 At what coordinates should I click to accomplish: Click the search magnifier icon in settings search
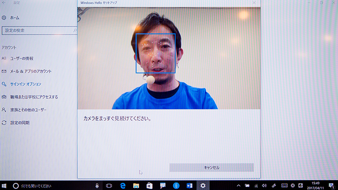75,30
